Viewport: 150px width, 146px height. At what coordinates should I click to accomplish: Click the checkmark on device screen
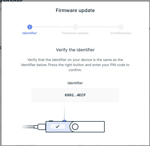coord(58,126)
